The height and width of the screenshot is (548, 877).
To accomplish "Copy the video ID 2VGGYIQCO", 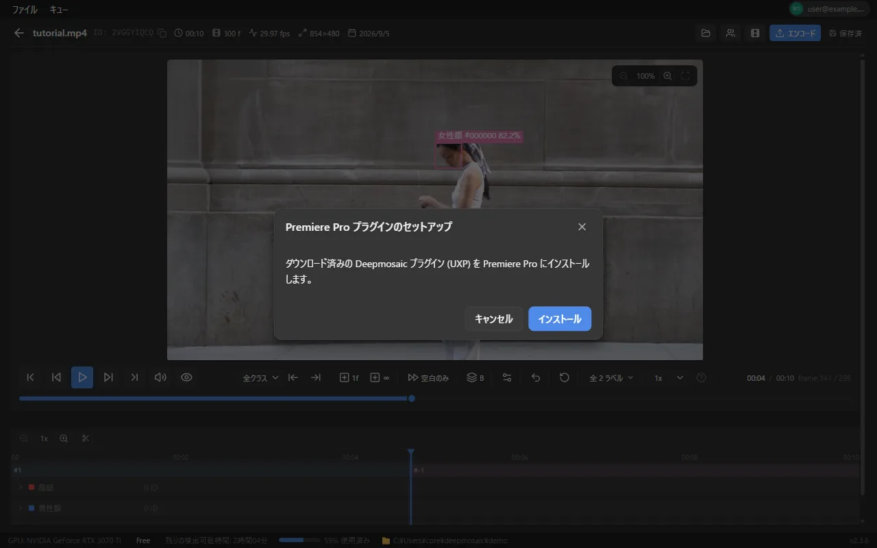I will 162,33.
